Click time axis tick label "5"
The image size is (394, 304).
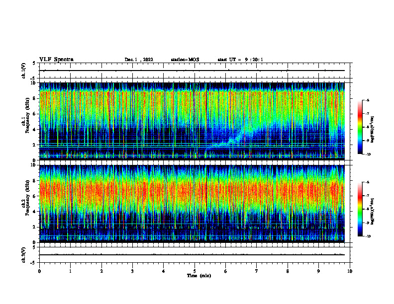195,271
